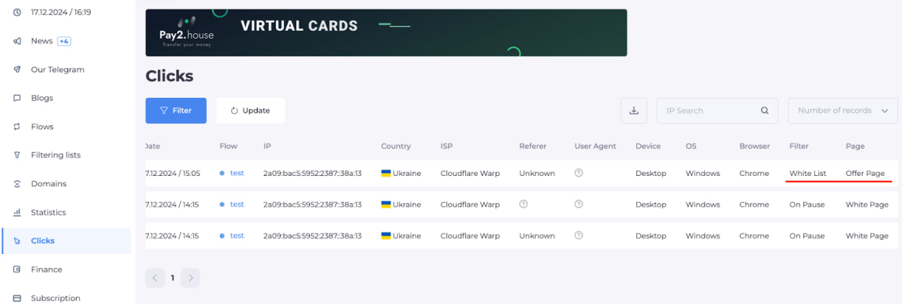Click the magnifier icon in IP Search
The height and width of the screenshot is (304, 902).
click(x=765, y=110)
